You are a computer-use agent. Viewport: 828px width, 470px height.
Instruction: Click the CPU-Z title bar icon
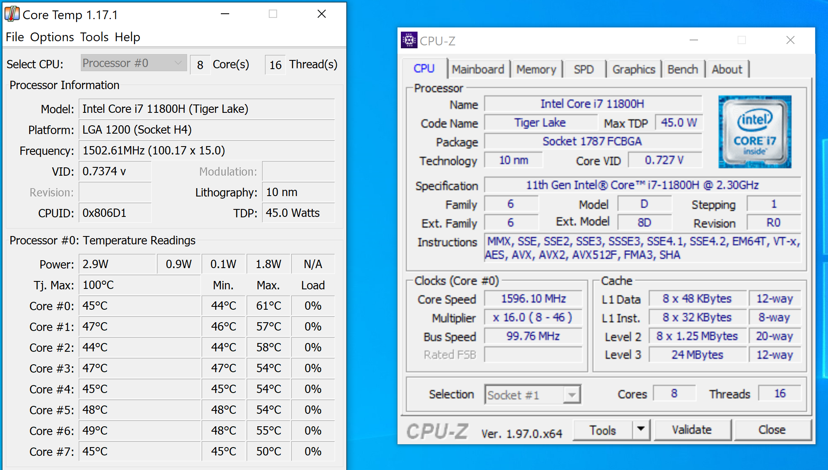click(x=409, y=40)
